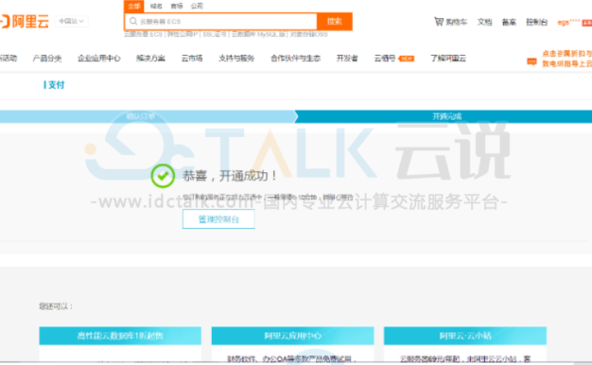Click the 恭喜，开通成功！ message text

coord(230,176)
